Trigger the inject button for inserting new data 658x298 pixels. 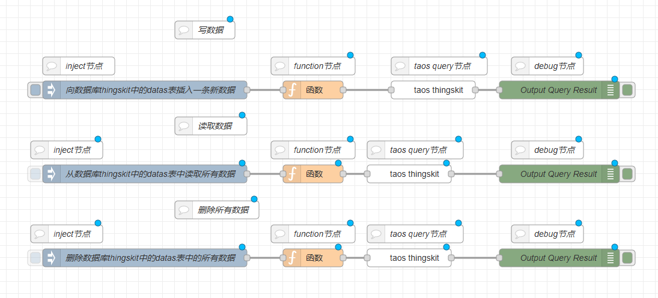coord(35,90)
